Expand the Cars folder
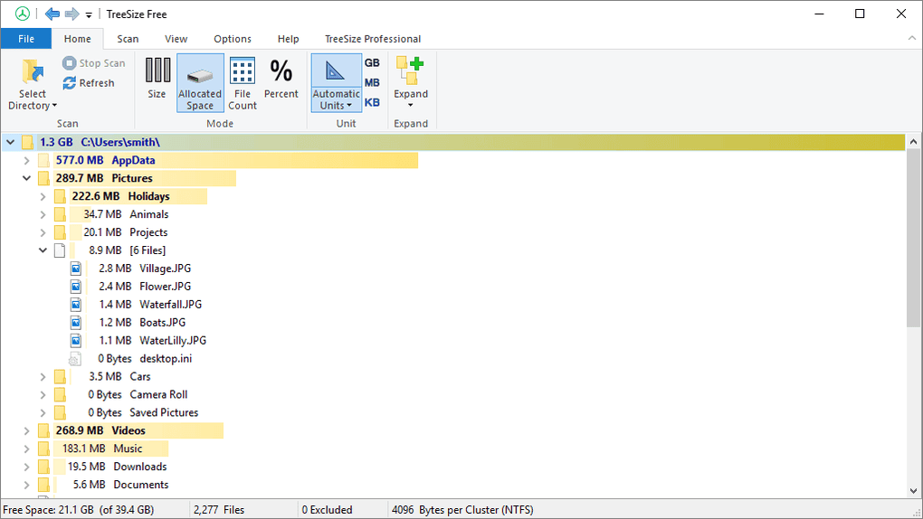 pos(43,377)
